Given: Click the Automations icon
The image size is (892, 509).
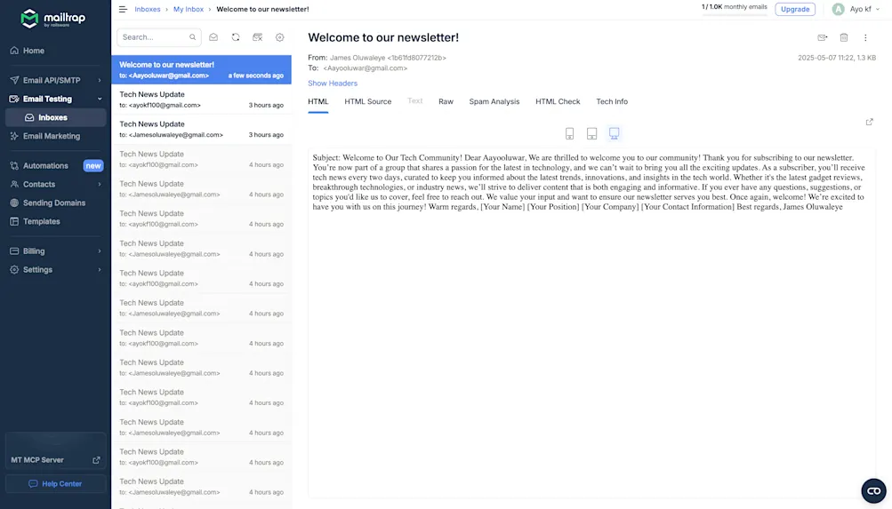Looking at the screenshot, I should [14, 166].
